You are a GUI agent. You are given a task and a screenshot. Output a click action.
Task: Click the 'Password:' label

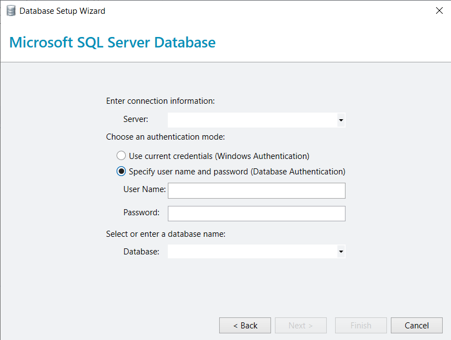[x=141, y=212]
